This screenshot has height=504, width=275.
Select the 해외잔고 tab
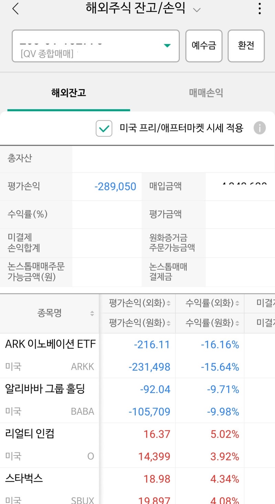click(69, 93)
